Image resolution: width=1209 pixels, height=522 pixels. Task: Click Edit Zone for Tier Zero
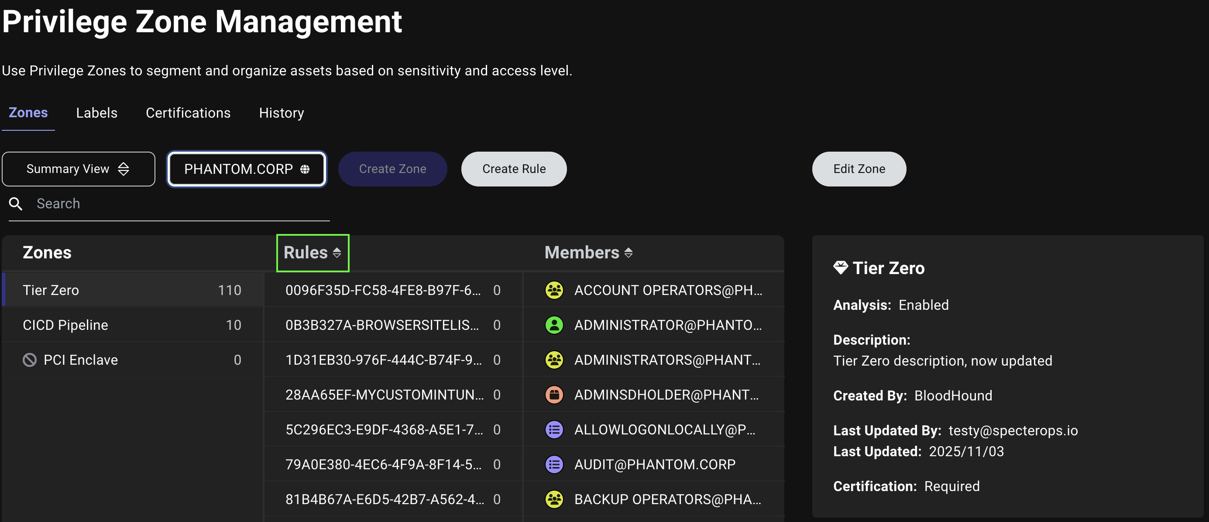coord(859,169)
